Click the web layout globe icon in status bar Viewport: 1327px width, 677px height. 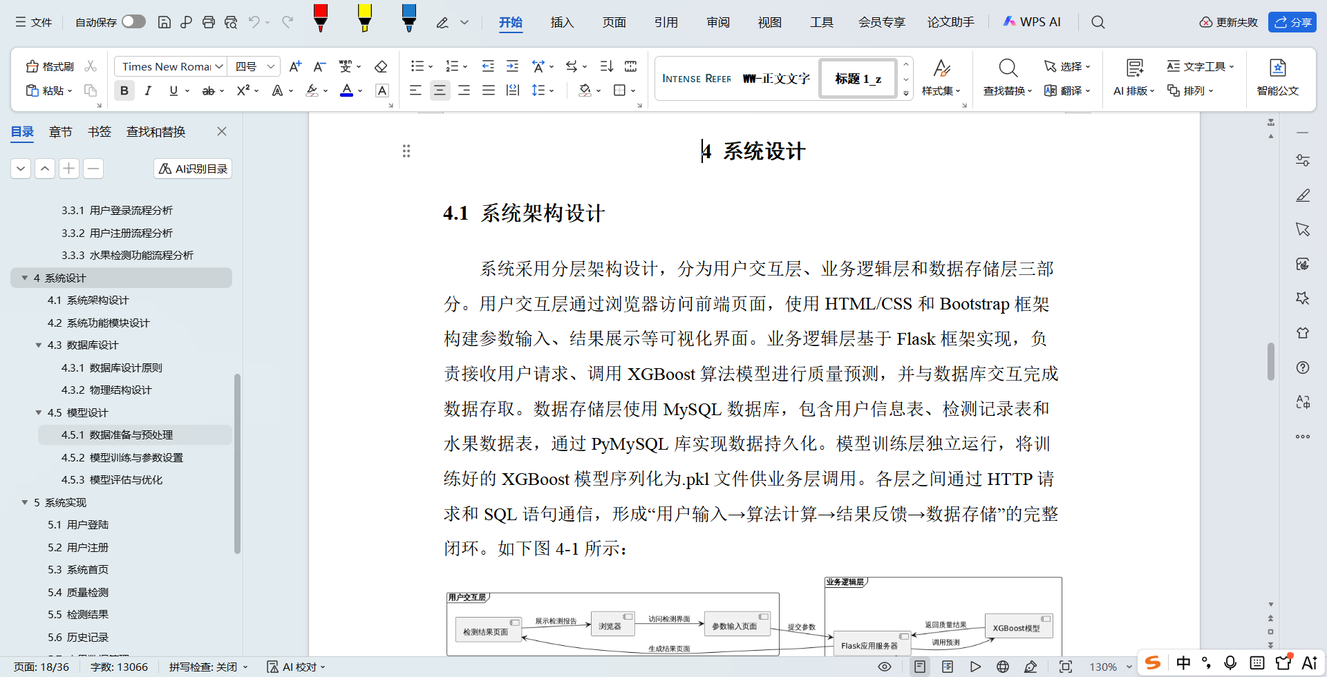coord(1003,667)
